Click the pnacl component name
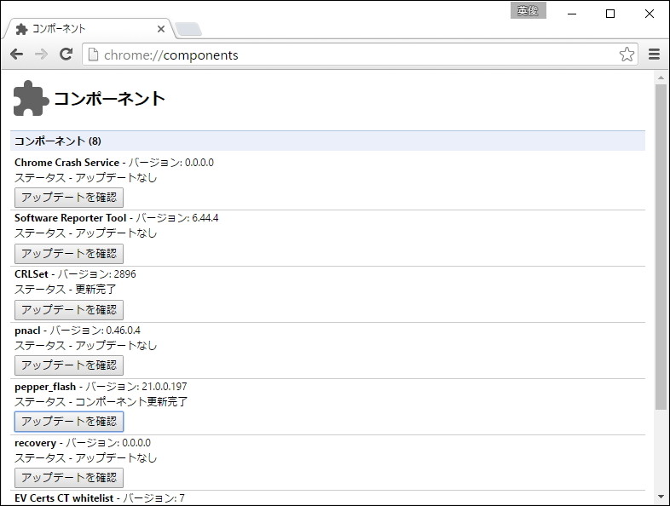This screenshot has width=670, height=506. point(27,331)
